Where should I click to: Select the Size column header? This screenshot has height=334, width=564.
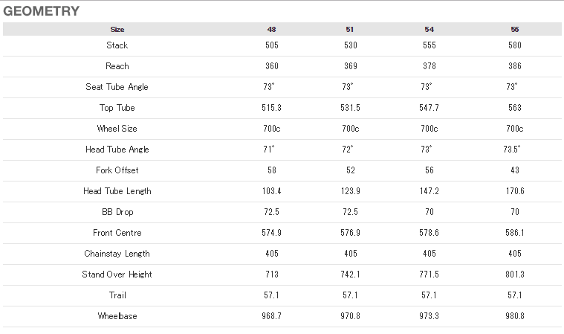(x=117, y=30)
